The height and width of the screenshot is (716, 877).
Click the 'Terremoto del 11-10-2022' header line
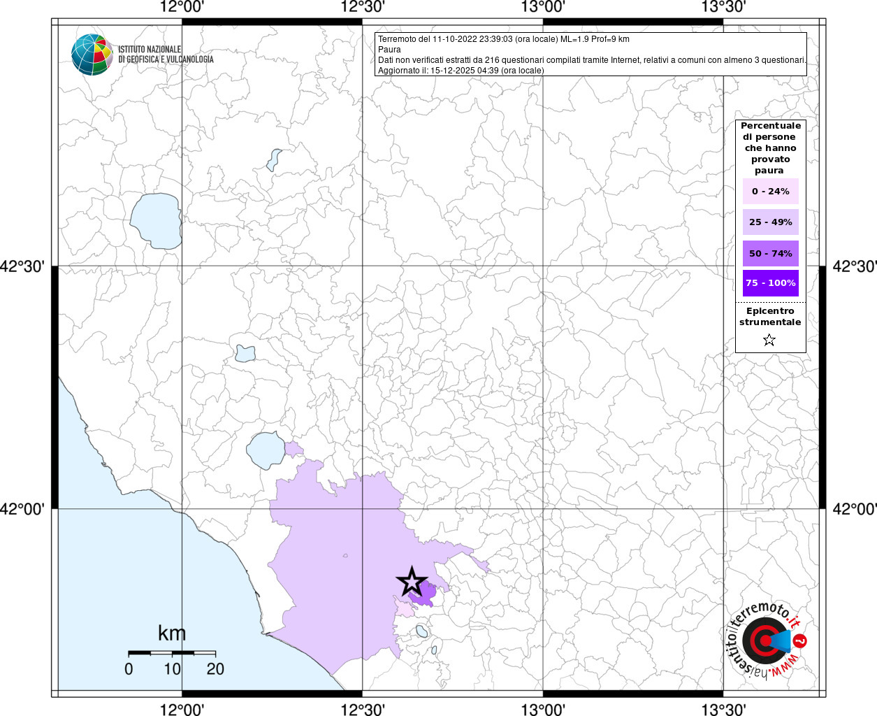(503, 39)
